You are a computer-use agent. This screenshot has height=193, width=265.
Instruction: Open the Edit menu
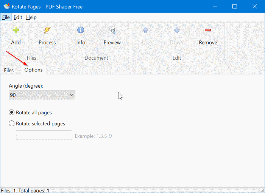pos(18,17)
